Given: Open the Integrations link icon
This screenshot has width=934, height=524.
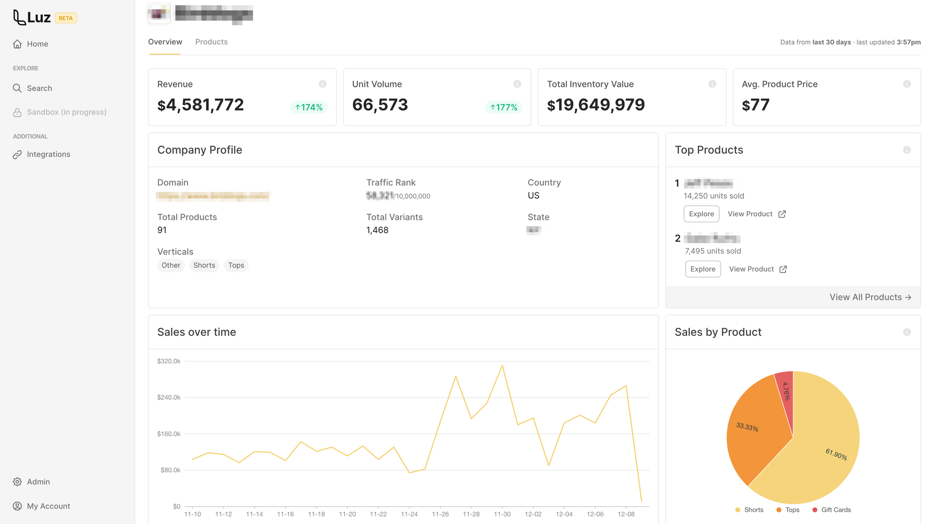Looking at the screenshot, I should coord(17,155).
